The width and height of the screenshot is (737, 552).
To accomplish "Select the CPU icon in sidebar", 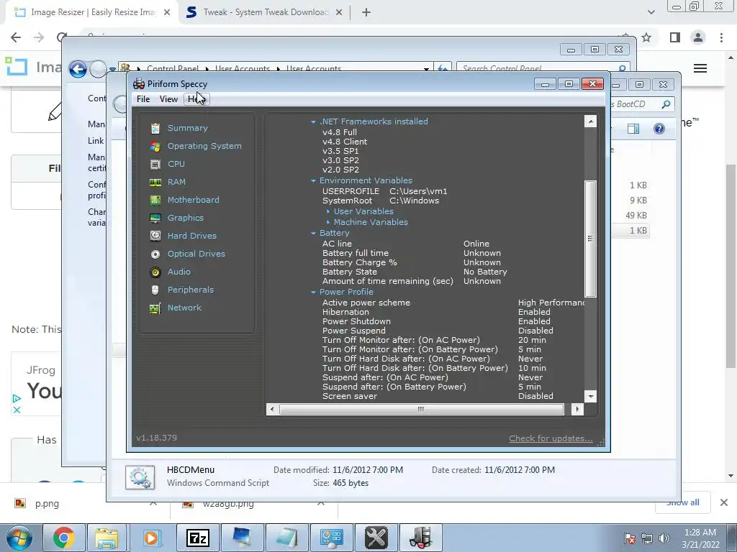I will 155,164.
